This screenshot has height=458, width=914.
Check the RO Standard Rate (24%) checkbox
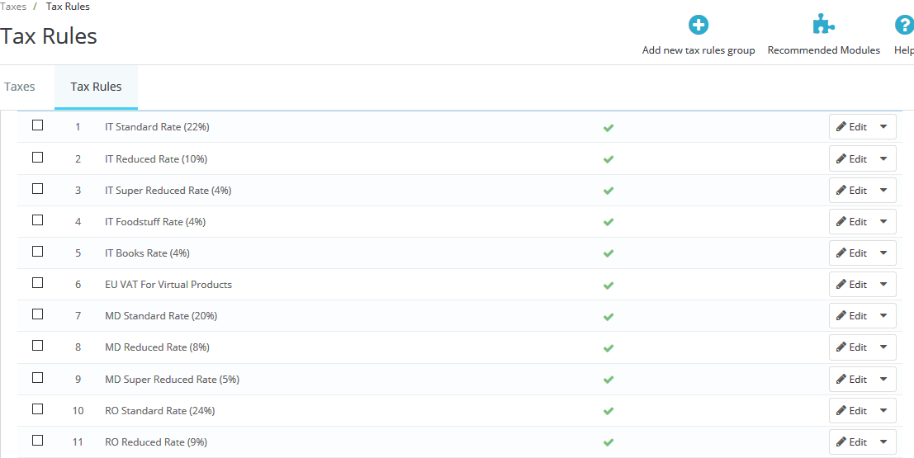(x=37, y=409)
